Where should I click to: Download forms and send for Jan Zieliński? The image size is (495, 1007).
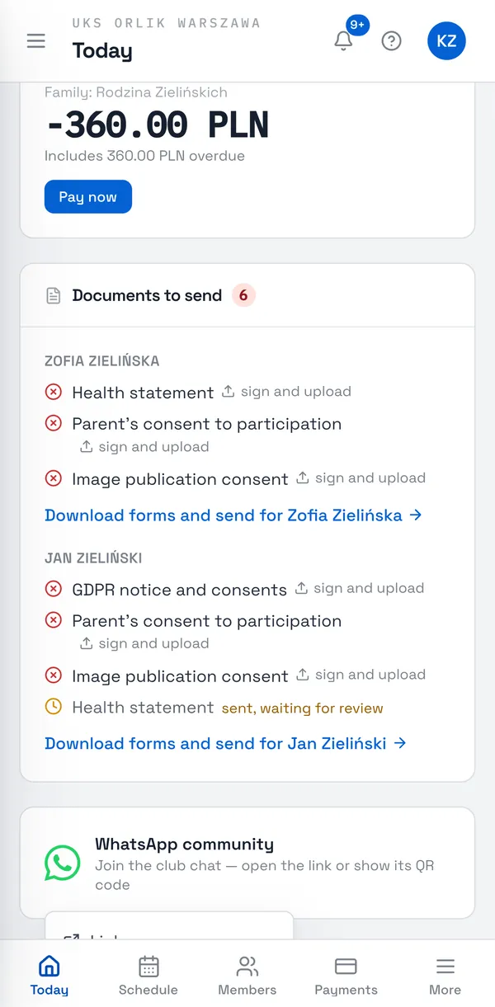tap(226, 743)
